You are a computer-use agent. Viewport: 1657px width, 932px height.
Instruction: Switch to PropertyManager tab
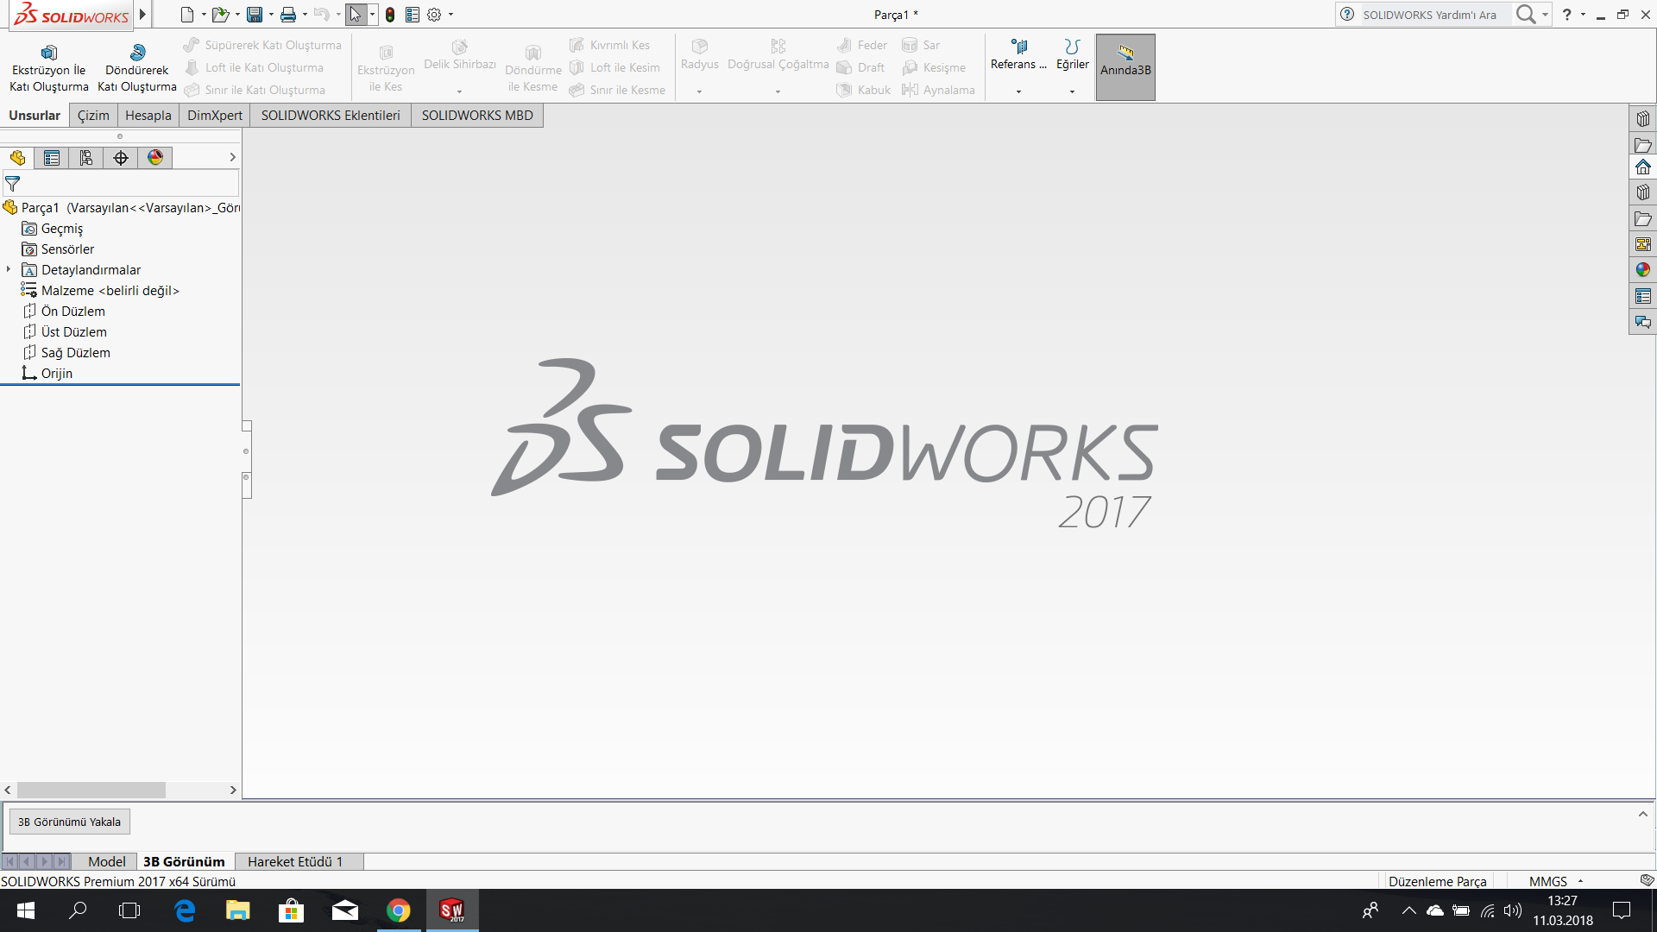(52, 157)
